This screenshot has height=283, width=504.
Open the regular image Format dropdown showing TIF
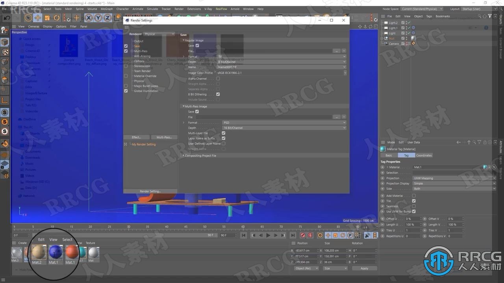pyautogui.click(x=282, y=57)
